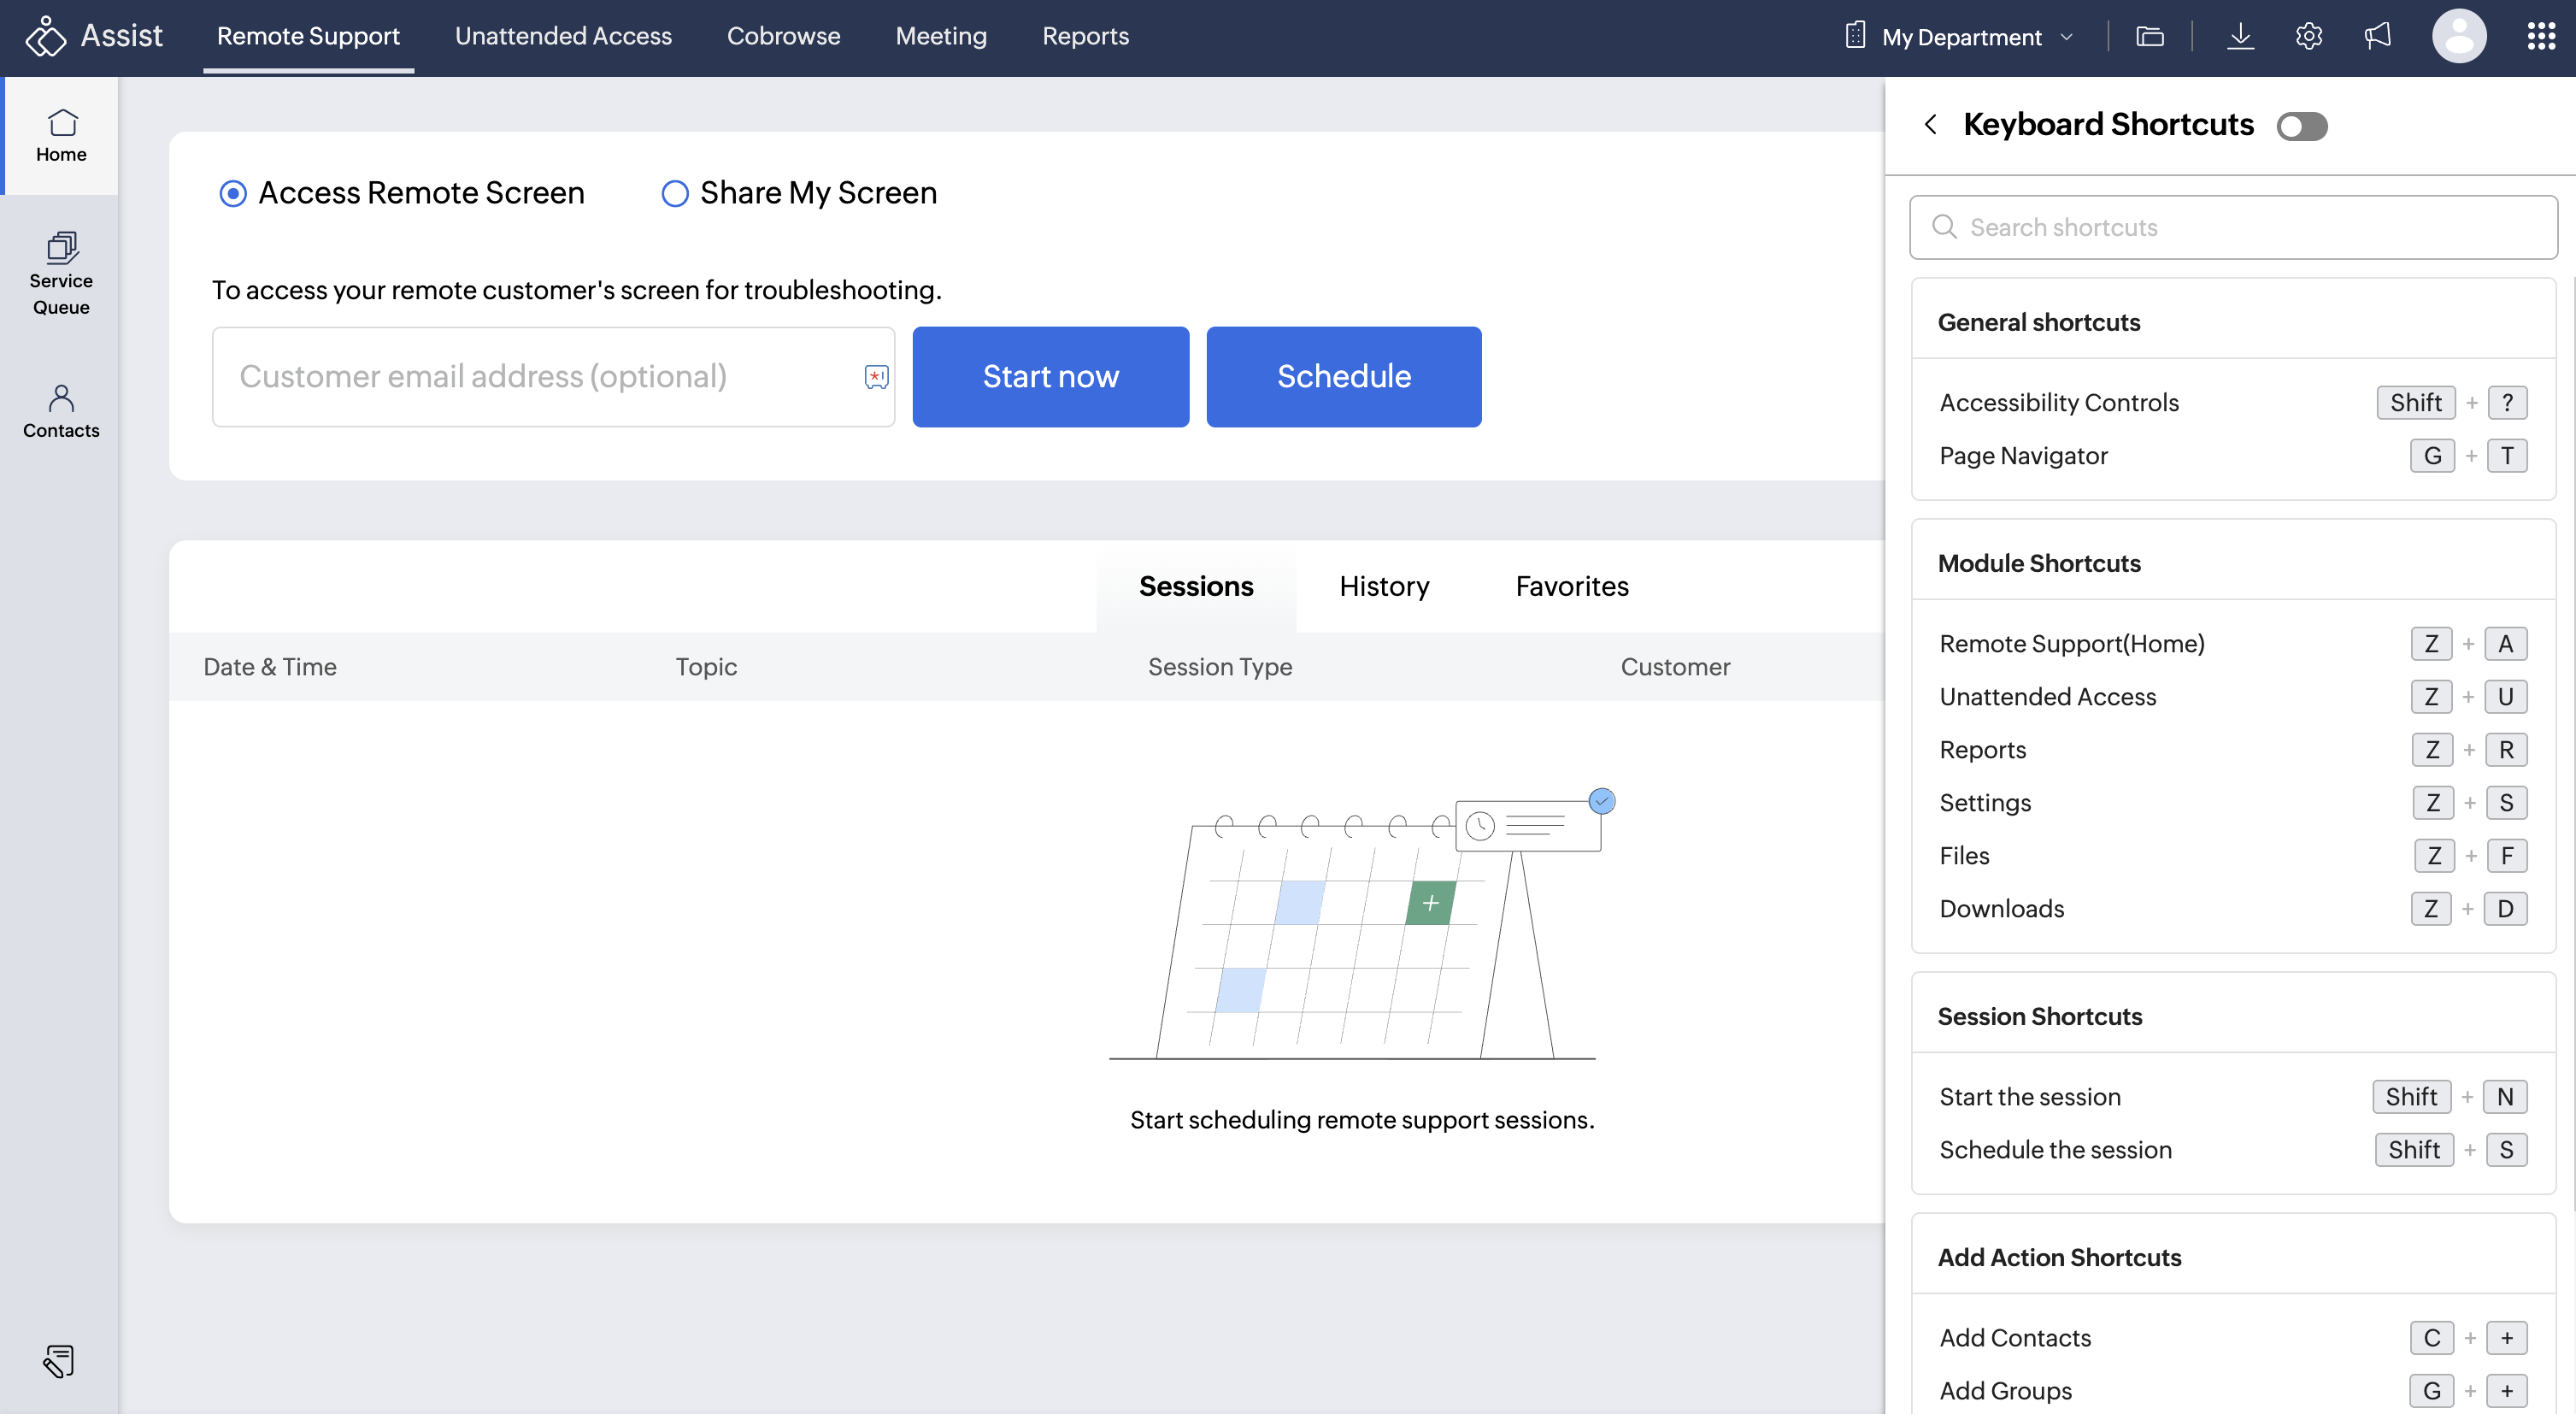Select Share My Screen radio option
This screenshot has width=2576, height=1414.
[675, 193]
